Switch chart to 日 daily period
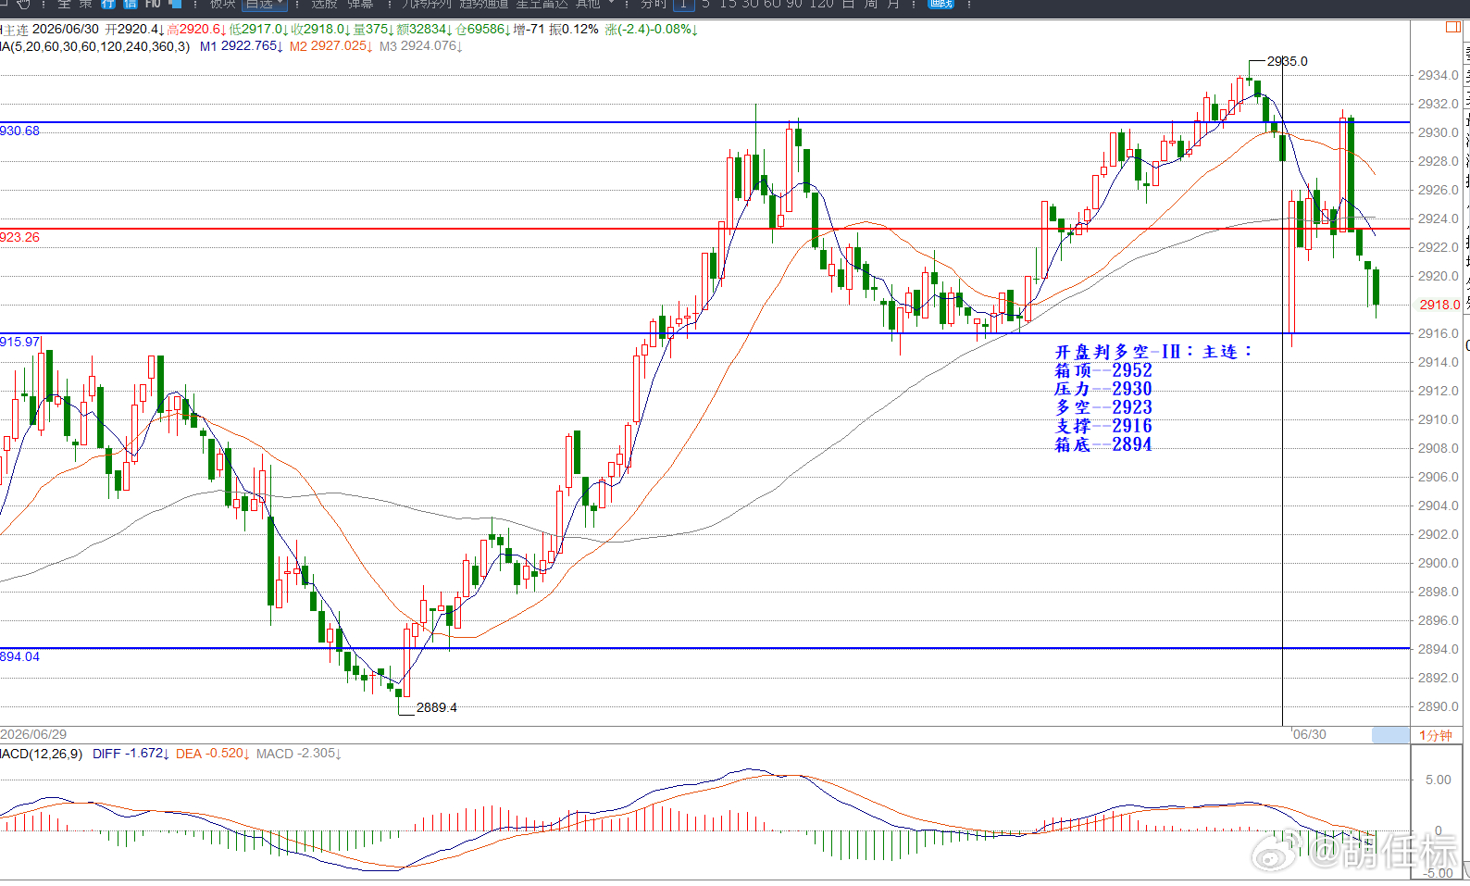Viewport: 1470px width, 886px height. 848,5
